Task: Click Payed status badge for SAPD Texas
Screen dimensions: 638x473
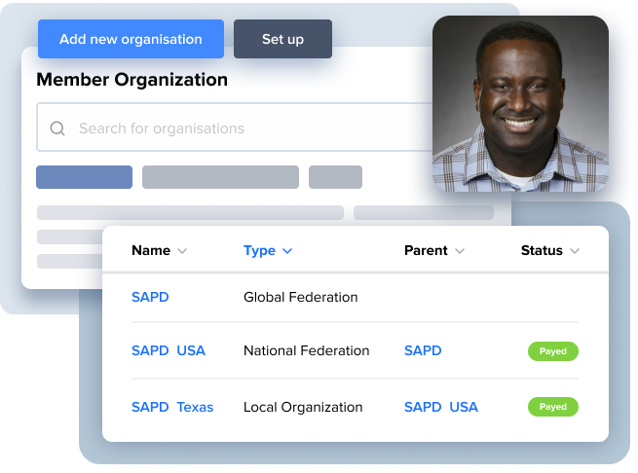Action: click(x=552, y=407)
